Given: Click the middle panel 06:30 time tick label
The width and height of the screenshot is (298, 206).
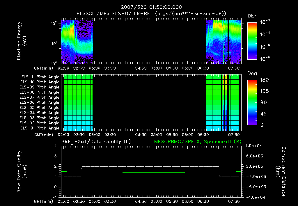Looking at the screenshot, I should point(203,135).
